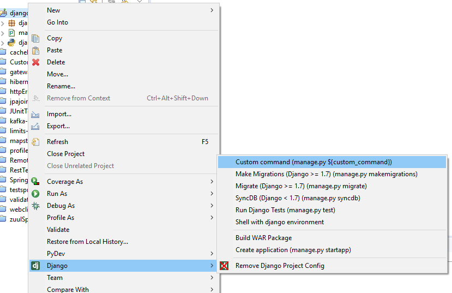Click the Refresh F5 menu entry
The image size is (452, 293).
coord(124,142)
